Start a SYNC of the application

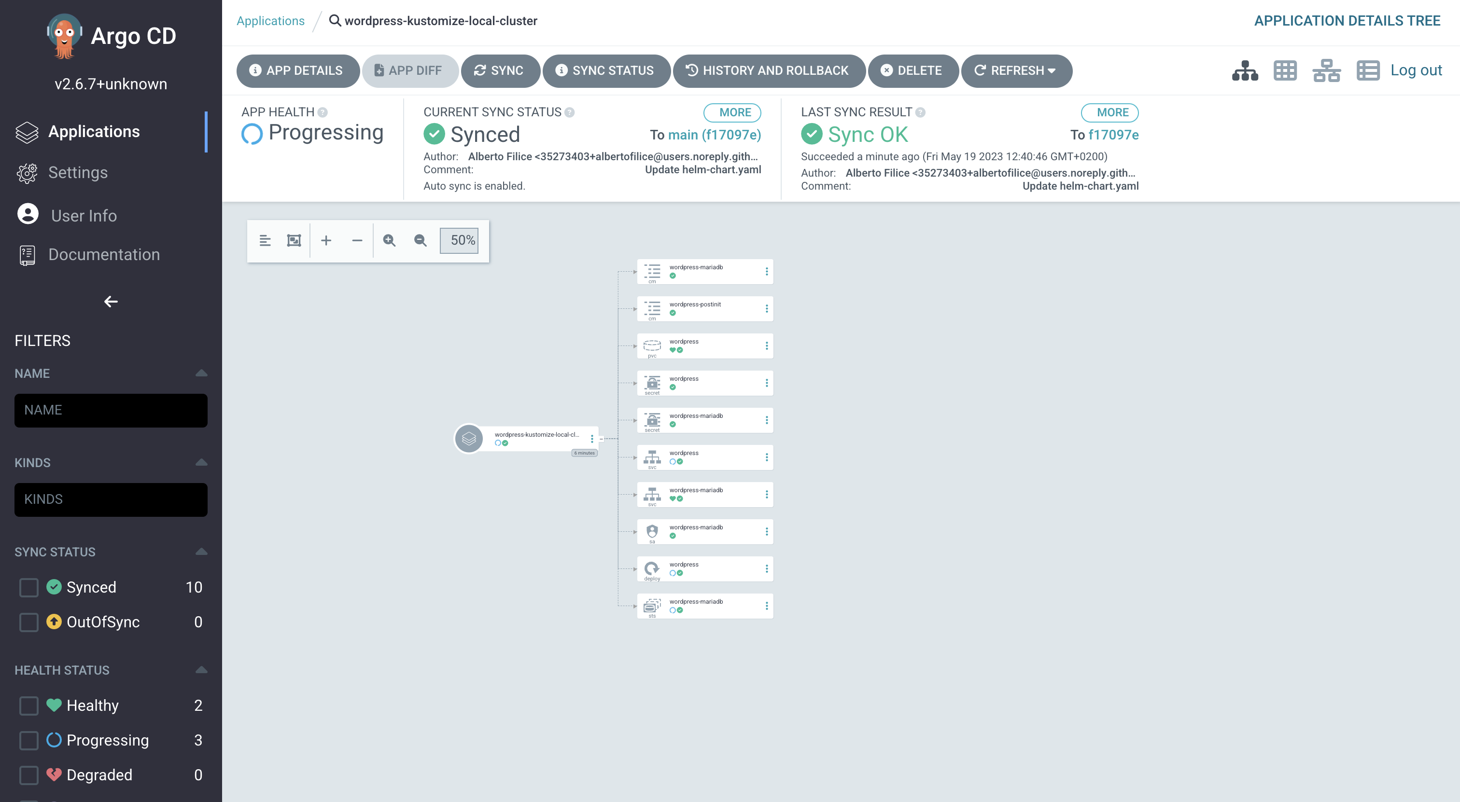coord(500,71)
